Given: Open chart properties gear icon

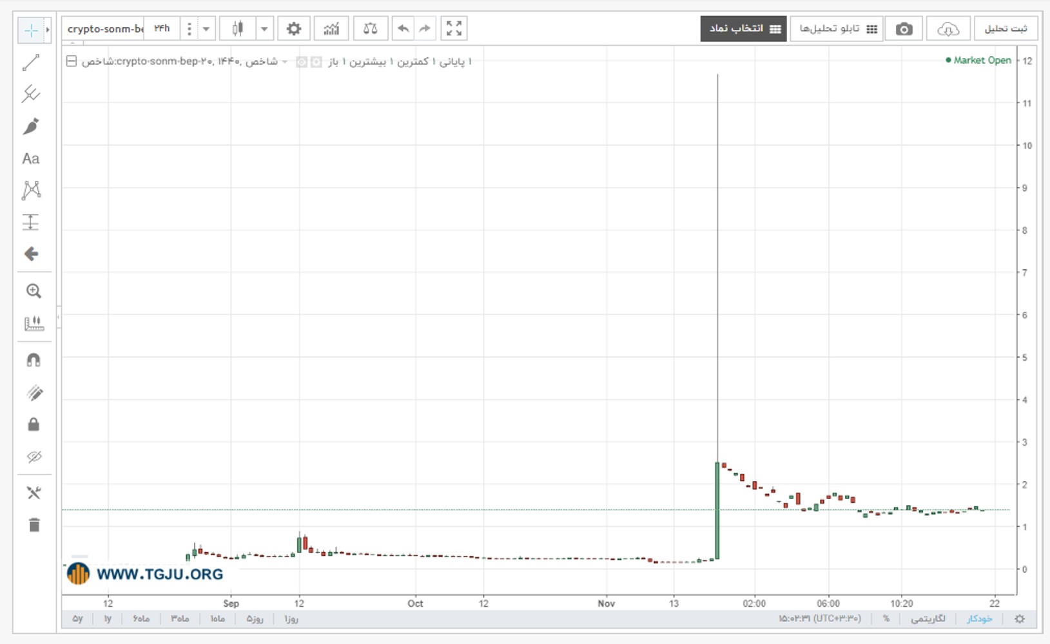Looking at the screenshot, I should tap(294, 29).
